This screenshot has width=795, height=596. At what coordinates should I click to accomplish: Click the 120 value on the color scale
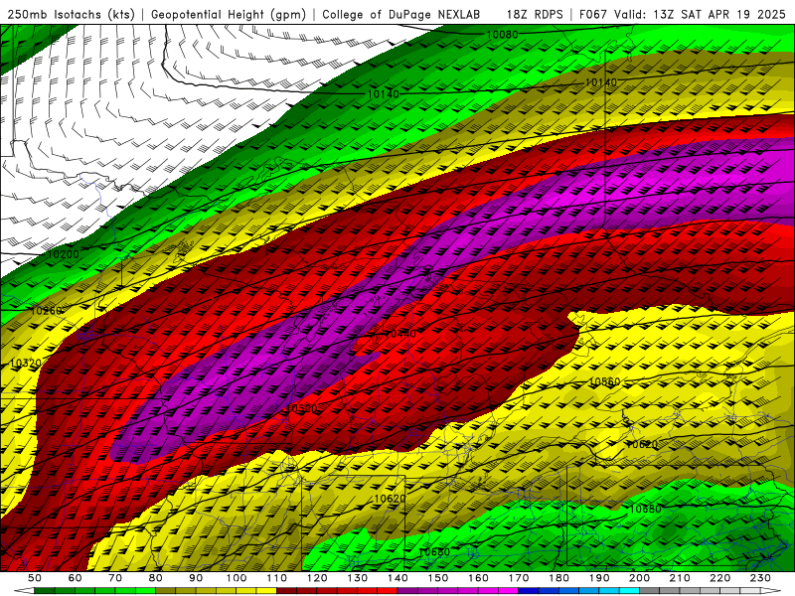(317, 578)
